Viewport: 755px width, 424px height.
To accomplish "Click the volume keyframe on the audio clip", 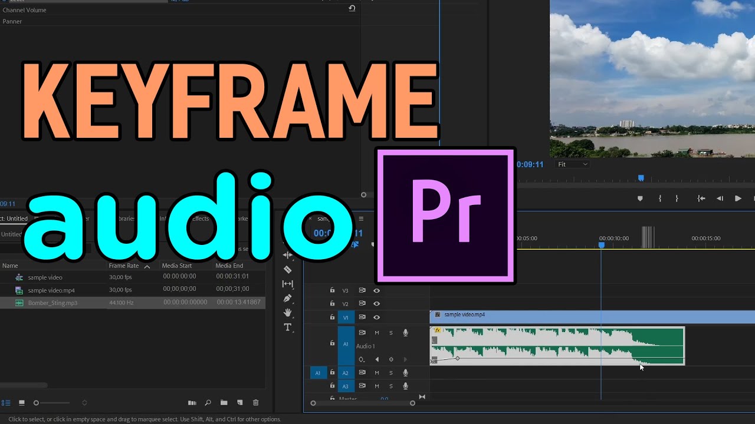I will coord(457,358).
